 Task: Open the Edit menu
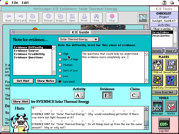pyautogui.click(x=25, y=3)
